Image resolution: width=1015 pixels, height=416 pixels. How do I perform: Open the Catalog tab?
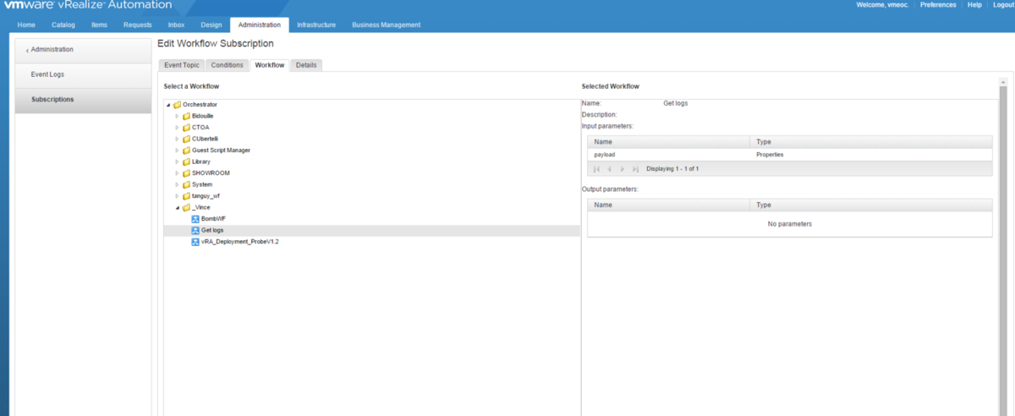pyautogui.click(x=63, y=25)
